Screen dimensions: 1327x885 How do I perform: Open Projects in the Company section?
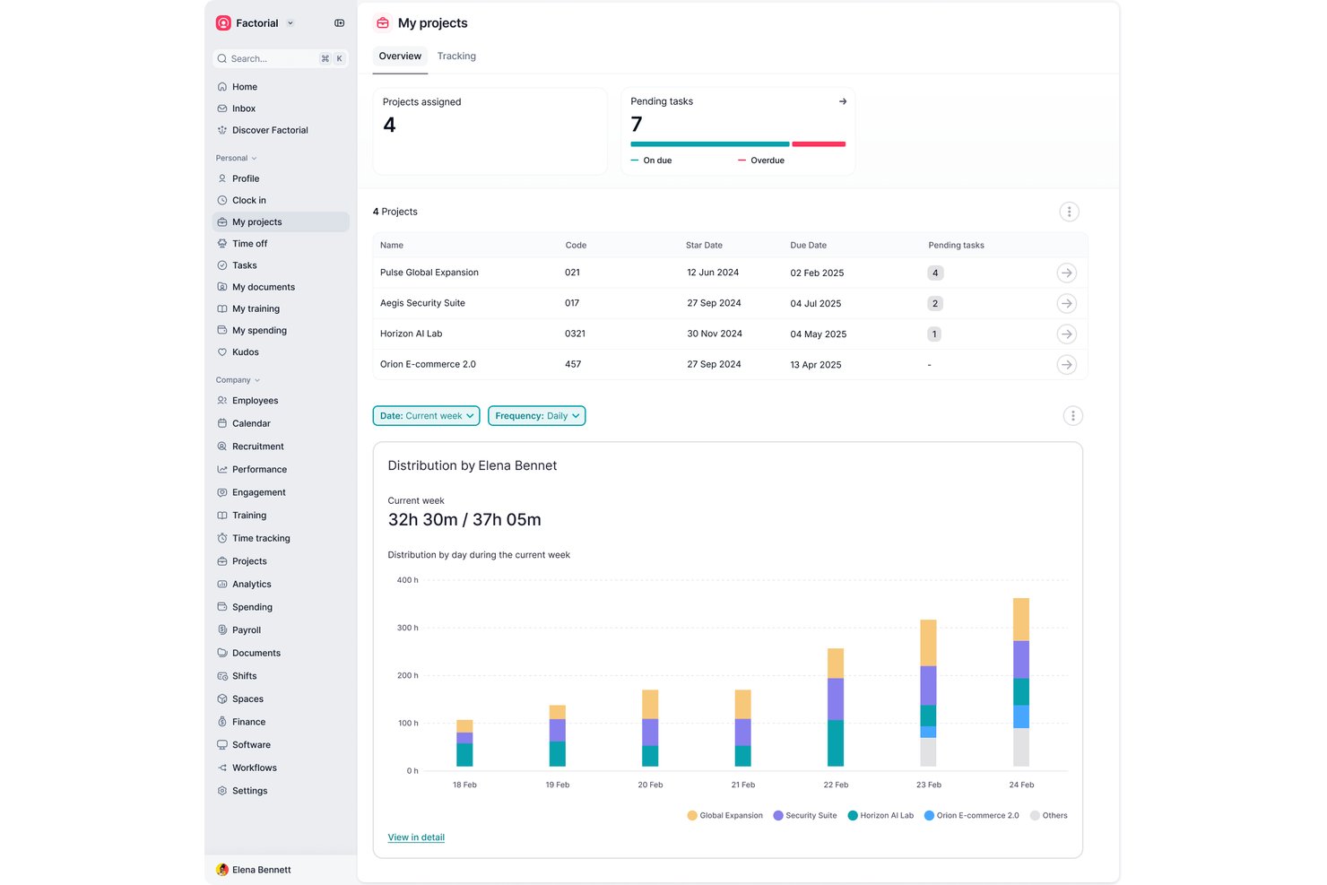point(281,561)
